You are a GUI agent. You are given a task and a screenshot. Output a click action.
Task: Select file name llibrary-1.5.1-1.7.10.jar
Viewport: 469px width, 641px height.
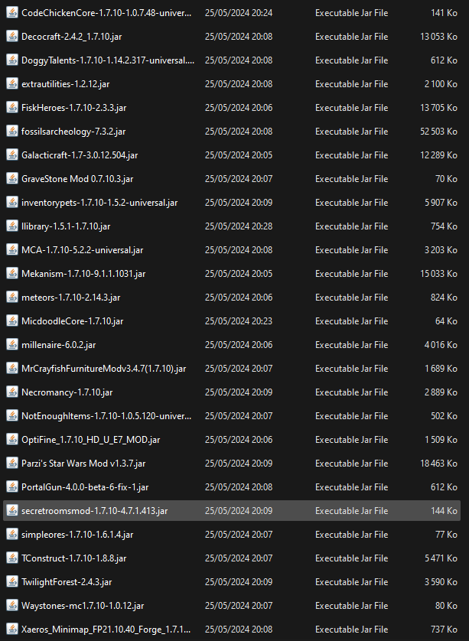tap(66, 226)
